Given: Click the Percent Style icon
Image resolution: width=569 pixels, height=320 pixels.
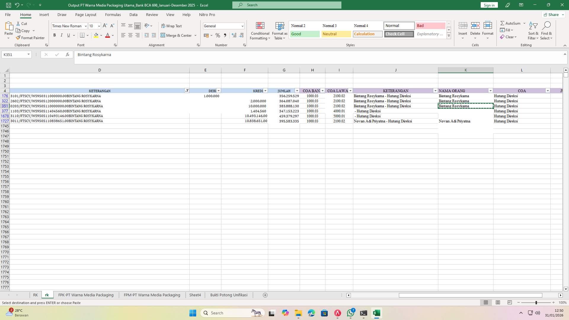Looking at the screenshot, I should [x=218, y=35].
